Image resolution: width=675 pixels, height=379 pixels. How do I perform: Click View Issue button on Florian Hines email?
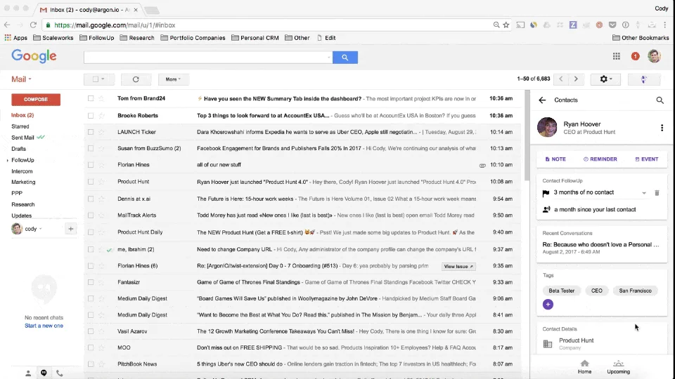458,267
